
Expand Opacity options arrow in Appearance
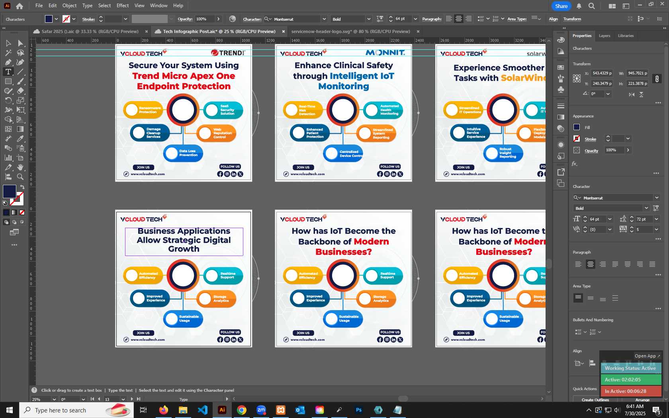tap(628, 150)
